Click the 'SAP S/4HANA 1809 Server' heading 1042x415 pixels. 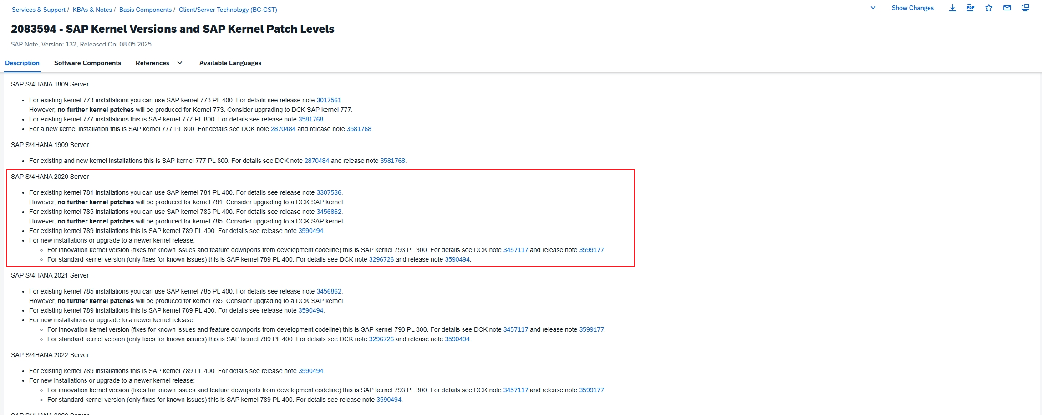point(50,84)
